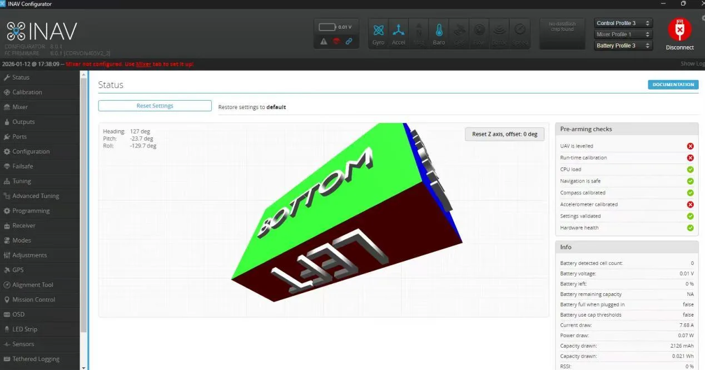Switch to the Configuration tab
Screen dimensions: 705x370
pos(40,151)
